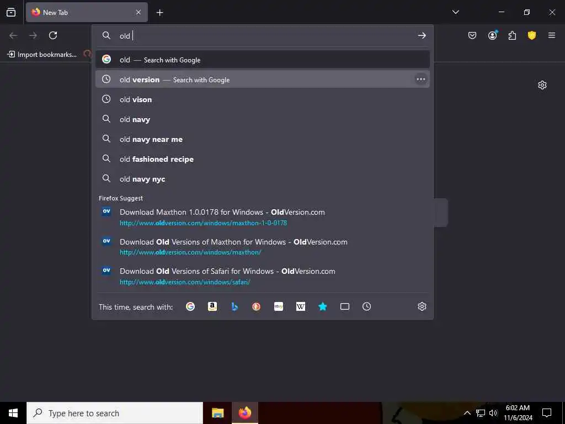Viewport: 565px width, 424px height.
Task: Open File Explorer from taskbar
Action: click(x=217, y=413)
